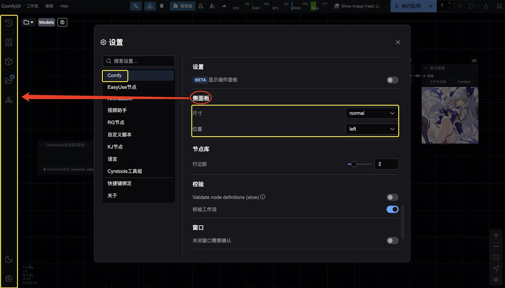
Task: Open the queue history sidebar icon
Action: [9, 23]
